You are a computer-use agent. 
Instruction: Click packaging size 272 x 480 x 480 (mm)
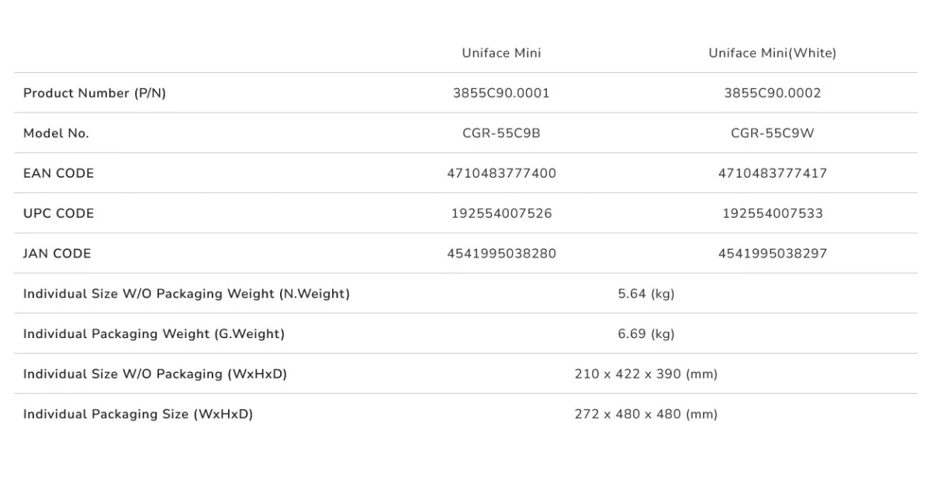pyautogui.click(x=646, y=414)
